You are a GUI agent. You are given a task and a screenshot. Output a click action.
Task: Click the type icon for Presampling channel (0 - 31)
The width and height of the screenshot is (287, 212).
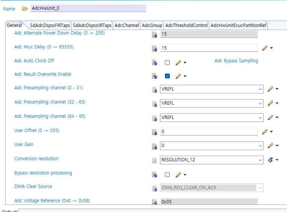point(154,90)
